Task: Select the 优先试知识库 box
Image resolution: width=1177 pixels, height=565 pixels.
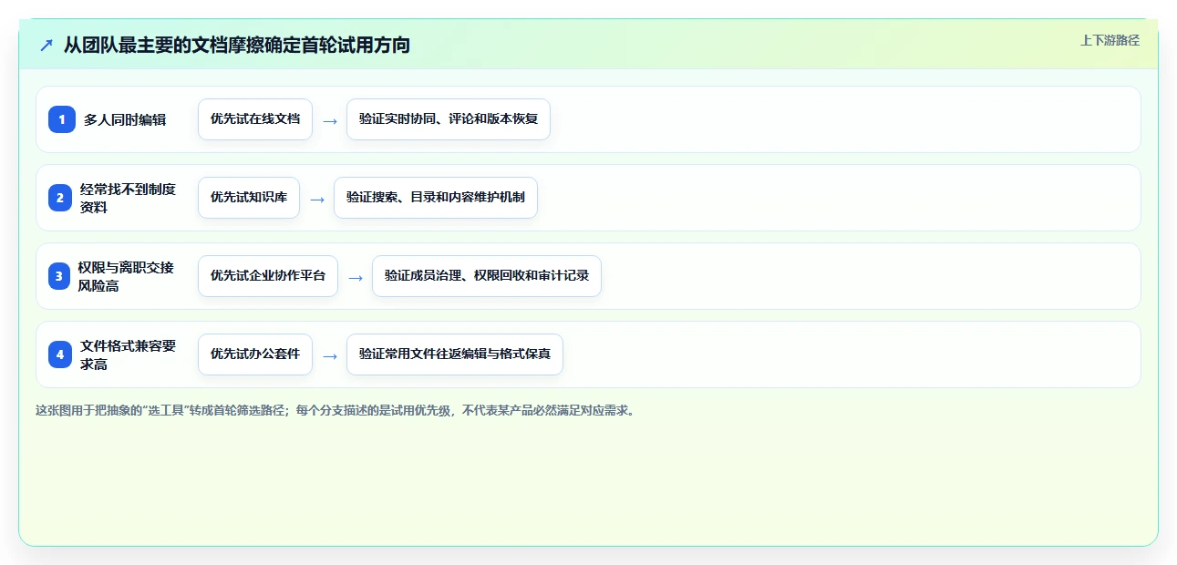Action: 249,198
